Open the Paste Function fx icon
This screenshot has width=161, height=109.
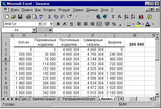click(120, 17)
